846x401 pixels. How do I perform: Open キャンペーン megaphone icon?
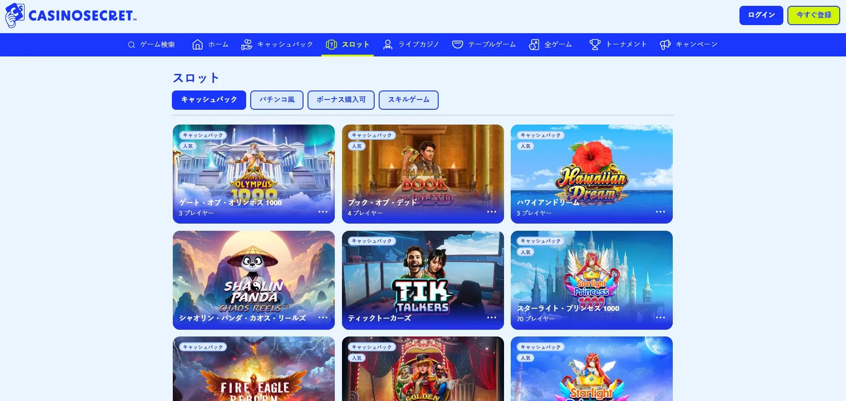665,44
